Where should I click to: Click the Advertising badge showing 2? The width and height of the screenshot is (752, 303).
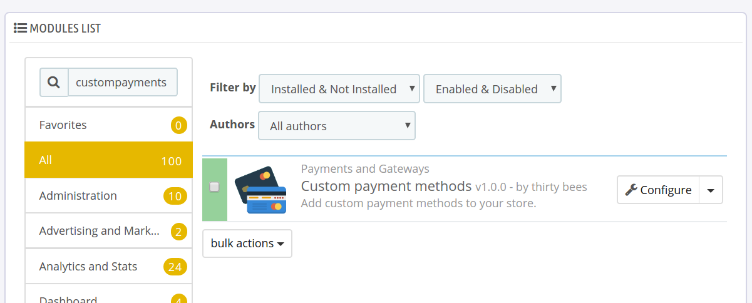pos(178,232)
